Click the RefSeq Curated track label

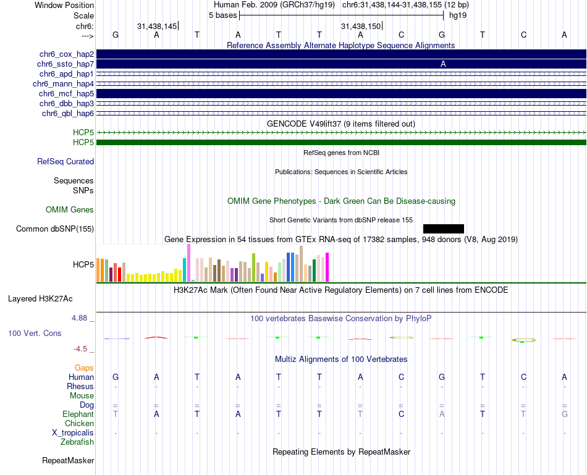(65, 161)
